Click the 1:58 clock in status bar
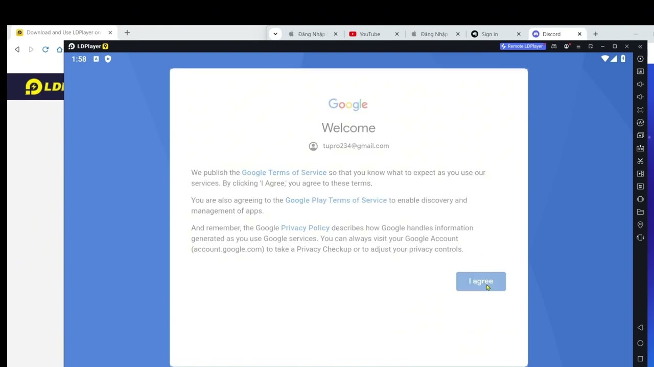 coord(79,59)
